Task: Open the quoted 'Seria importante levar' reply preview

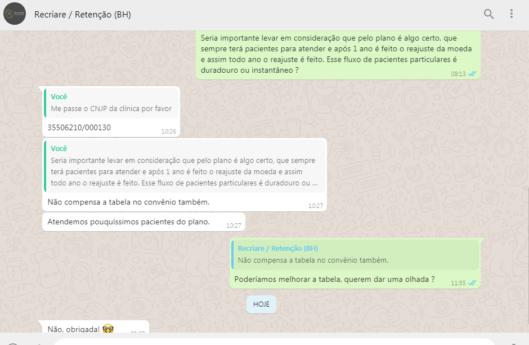Action: point(185,167)
